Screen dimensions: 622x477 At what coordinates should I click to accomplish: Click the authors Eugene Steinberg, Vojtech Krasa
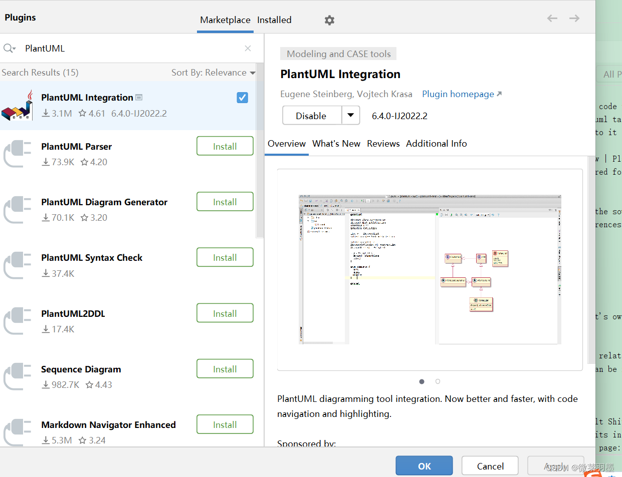tap(346, 94)
